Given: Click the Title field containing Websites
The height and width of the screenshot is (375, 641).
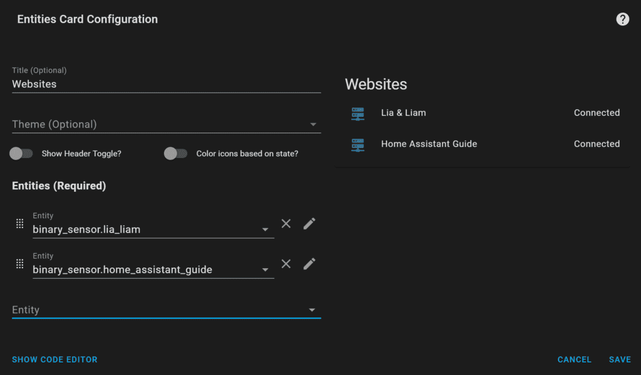Looking at the screenshot, I should [x=167, y=84].
